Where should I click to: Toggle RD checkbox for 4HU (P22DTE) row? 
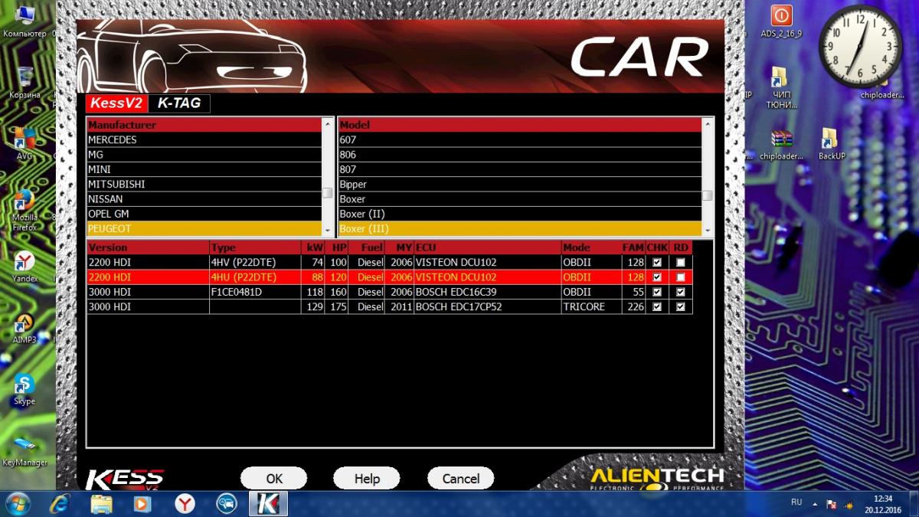681,277
